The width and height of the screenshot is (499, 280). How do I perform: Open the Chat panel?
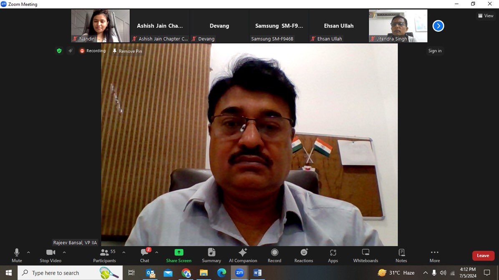click(x=145, y=255)
